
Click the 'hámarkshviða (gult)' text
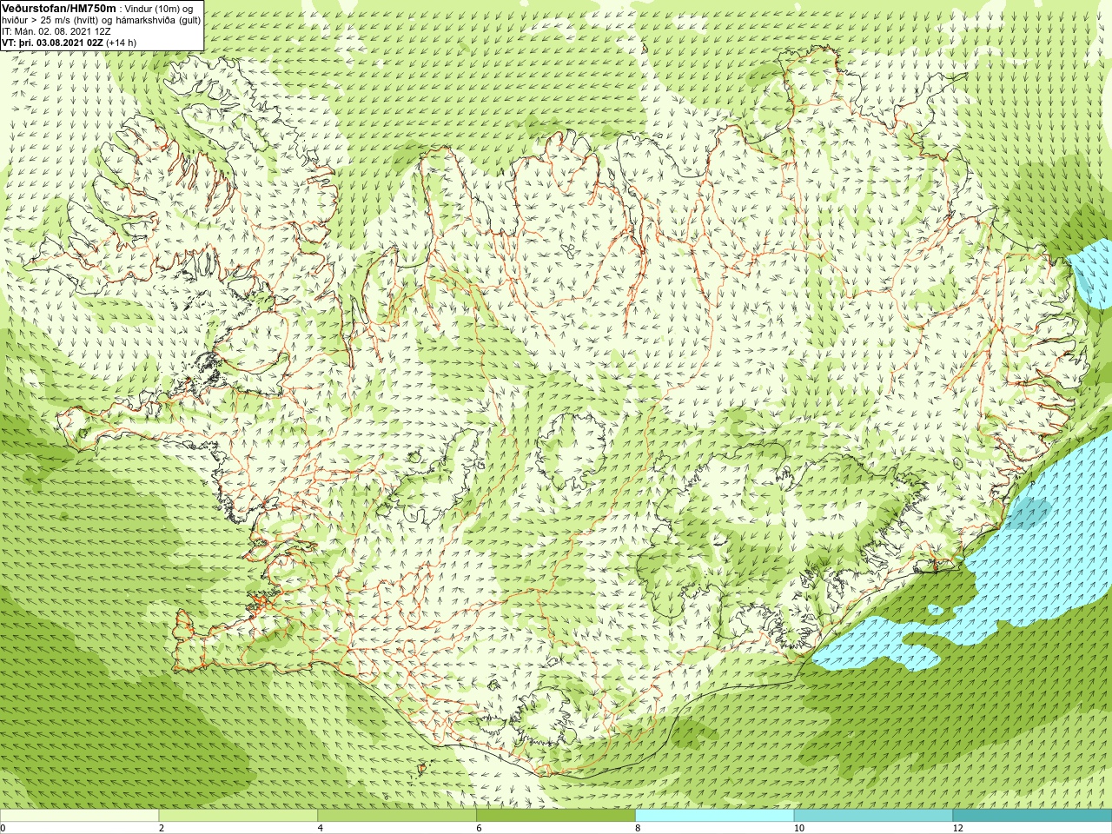(x=157, y=20)
